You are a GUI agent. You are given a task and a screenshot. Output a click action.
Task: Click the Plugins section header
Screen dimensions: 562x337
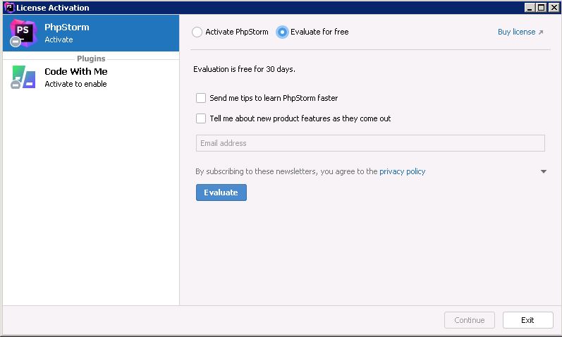[x=91, y=59]
